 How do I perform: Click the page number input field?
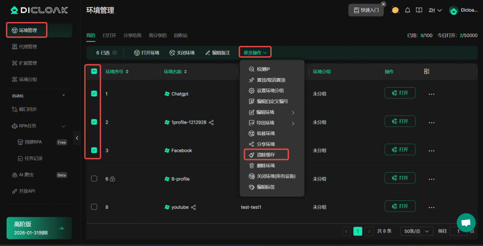(x=458, y=231)
